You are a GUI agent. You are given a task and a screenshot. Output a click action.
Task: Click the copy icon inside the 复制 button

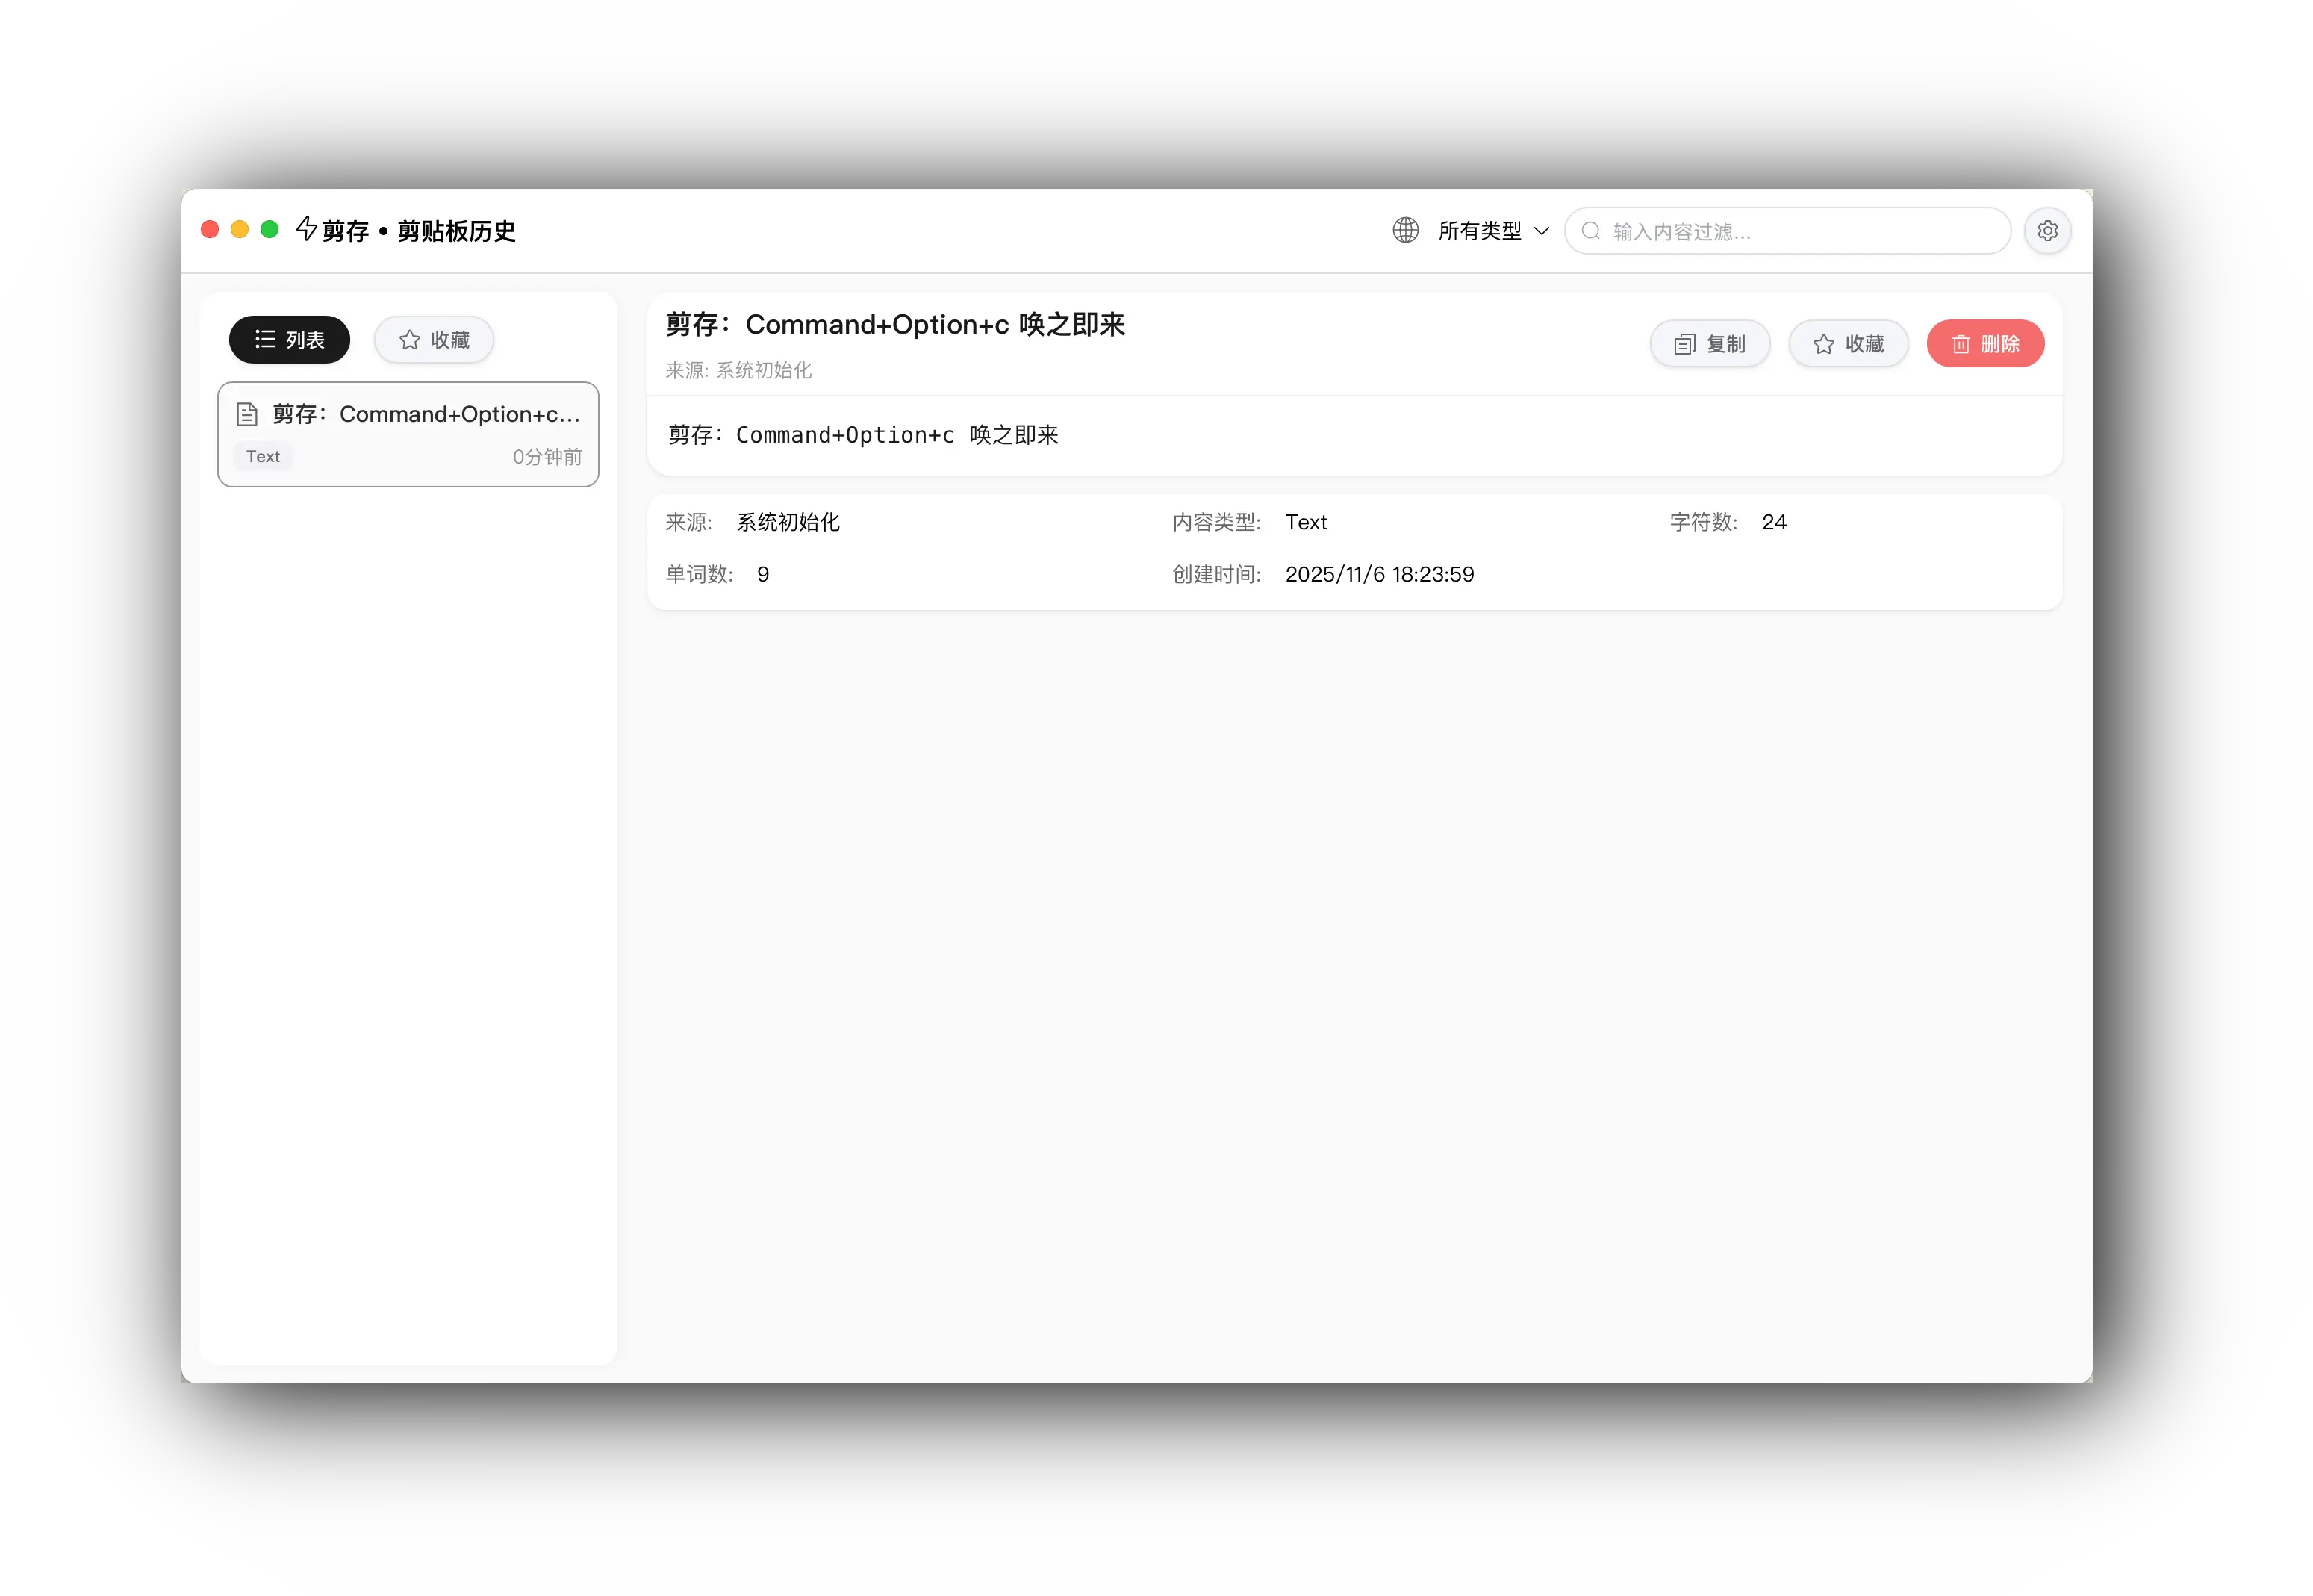click(x=1685, y=343)
